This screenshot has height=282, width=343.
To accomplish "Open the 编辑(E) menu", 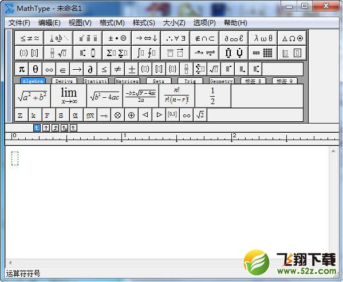I will pos(49,23).
